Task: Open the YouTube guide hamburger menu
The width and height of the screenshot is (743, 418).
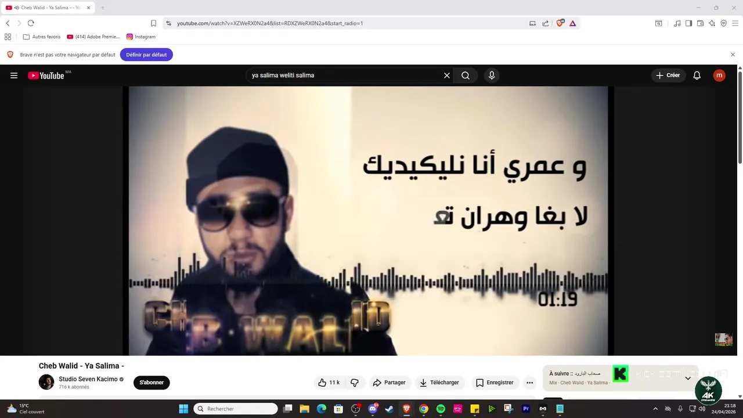Action: pyautogui.click(x=14, y=75)
